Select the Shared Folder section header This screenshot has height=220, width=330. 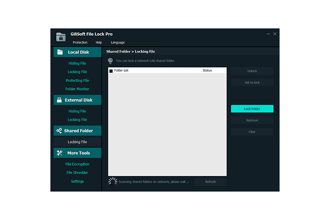(x=77, y=131)
